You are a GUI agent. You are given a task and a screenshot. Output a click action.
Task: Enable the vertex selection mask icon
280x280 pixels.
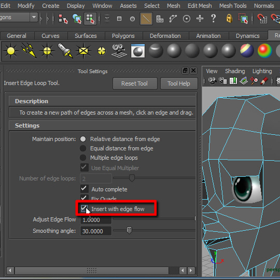(x=119, y=19)
